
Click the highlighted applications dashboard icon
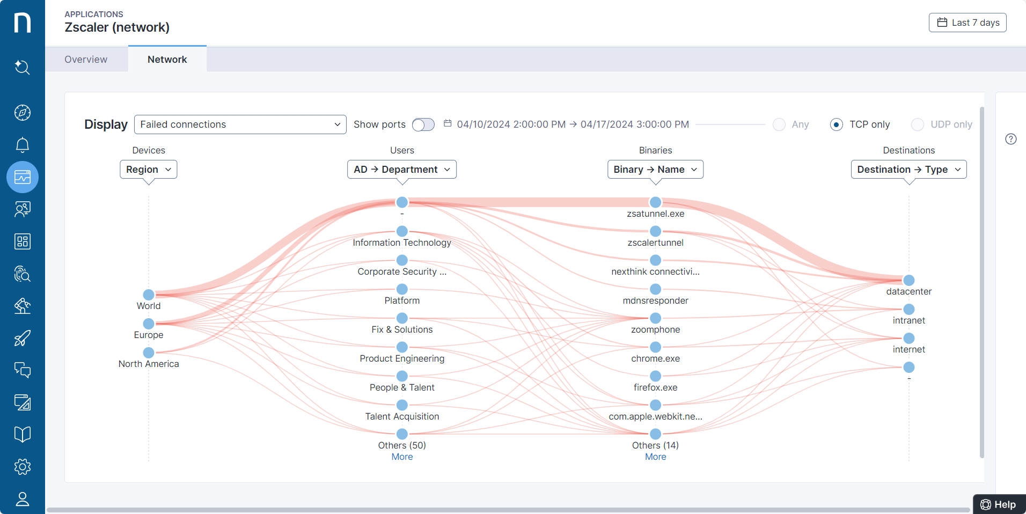pos(22,177)
